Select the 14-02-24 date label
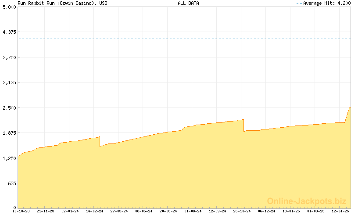The width and height of the screenshot is (351, 215). pyautogui.click(x=95, y=211)
